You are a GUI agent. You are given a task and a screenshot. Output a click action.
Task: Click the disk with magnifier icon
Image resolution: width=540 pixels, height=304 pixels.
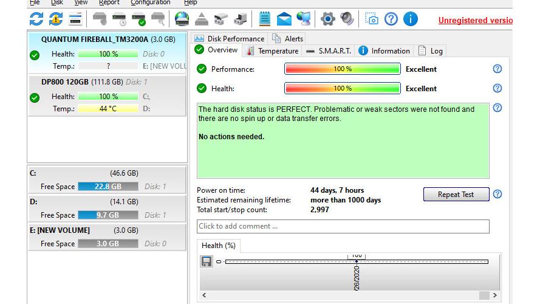pos(158,19)
